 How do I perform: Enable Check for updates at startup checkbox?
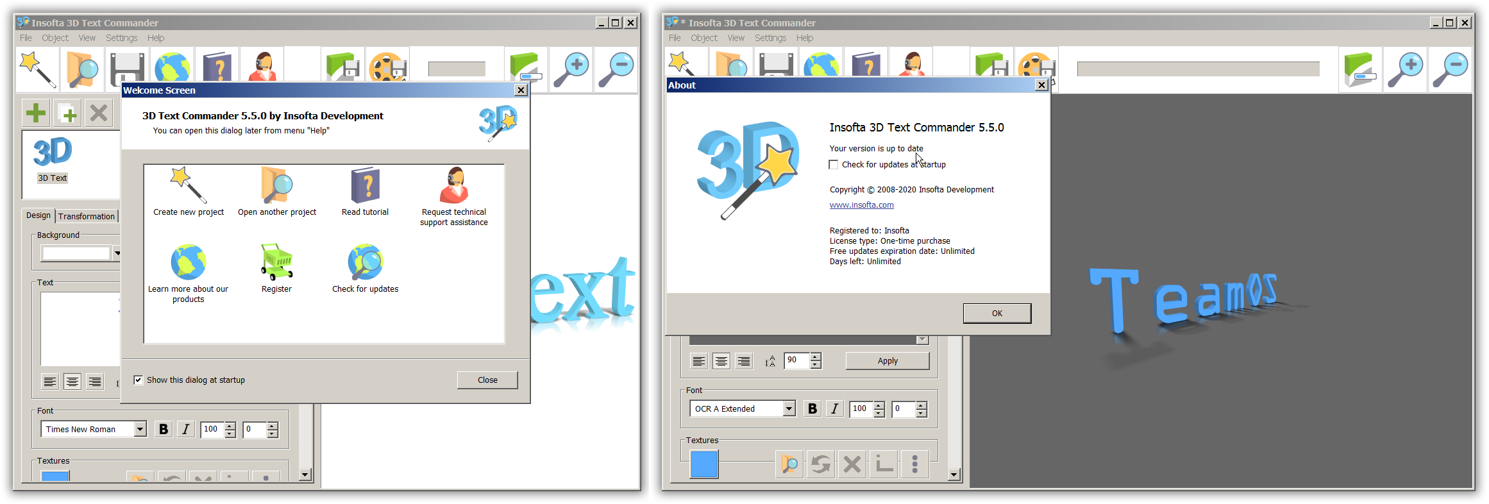[x=834, y=165]
